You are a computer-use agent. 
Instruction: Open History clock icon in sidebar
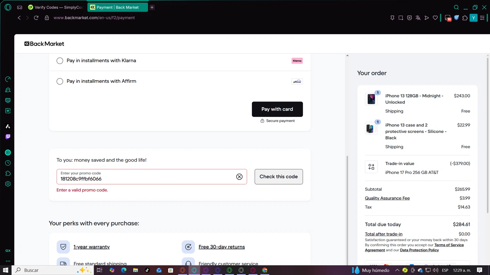pos(8,163)
